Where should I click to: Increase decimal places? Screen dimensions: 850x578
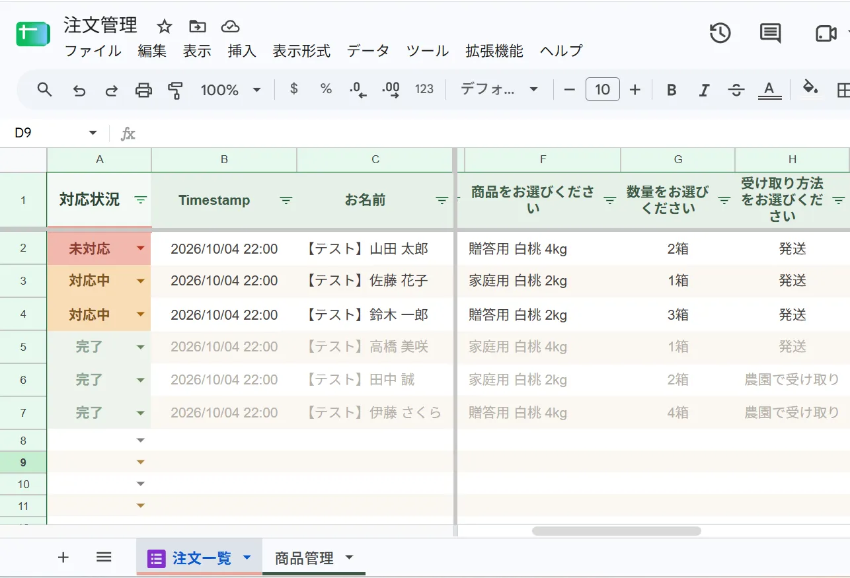[x=391, y=90]
